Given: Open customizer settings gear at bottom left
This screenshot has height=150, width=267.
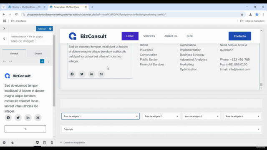Looking at the screenshot, I should (4, 142).
